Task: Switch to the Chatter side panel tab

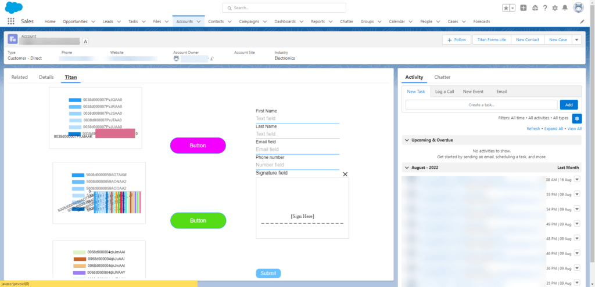Action: 442,77
